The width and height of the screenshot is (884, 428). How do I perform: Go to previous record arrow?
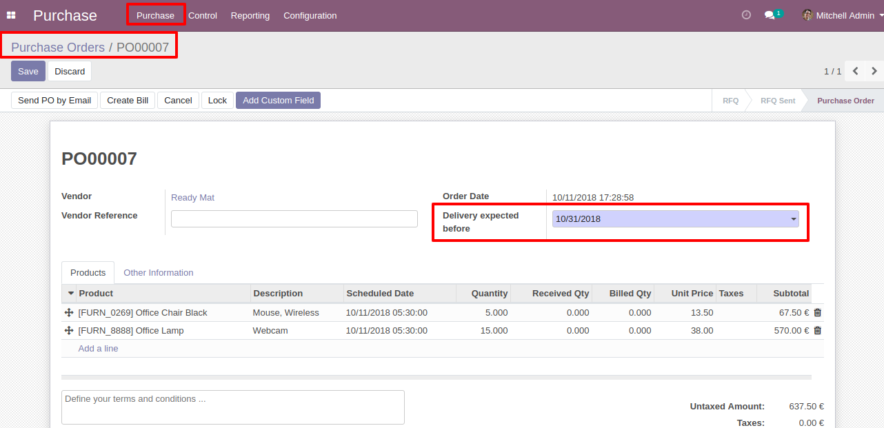point(855,71)
